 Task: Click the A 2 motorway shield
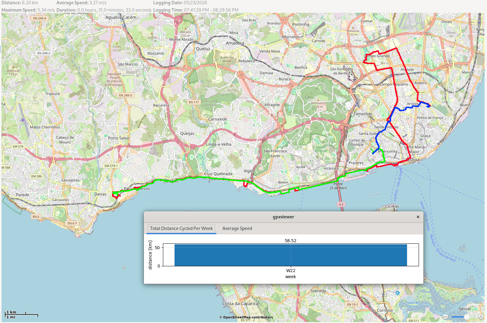(x=341, y=204)
